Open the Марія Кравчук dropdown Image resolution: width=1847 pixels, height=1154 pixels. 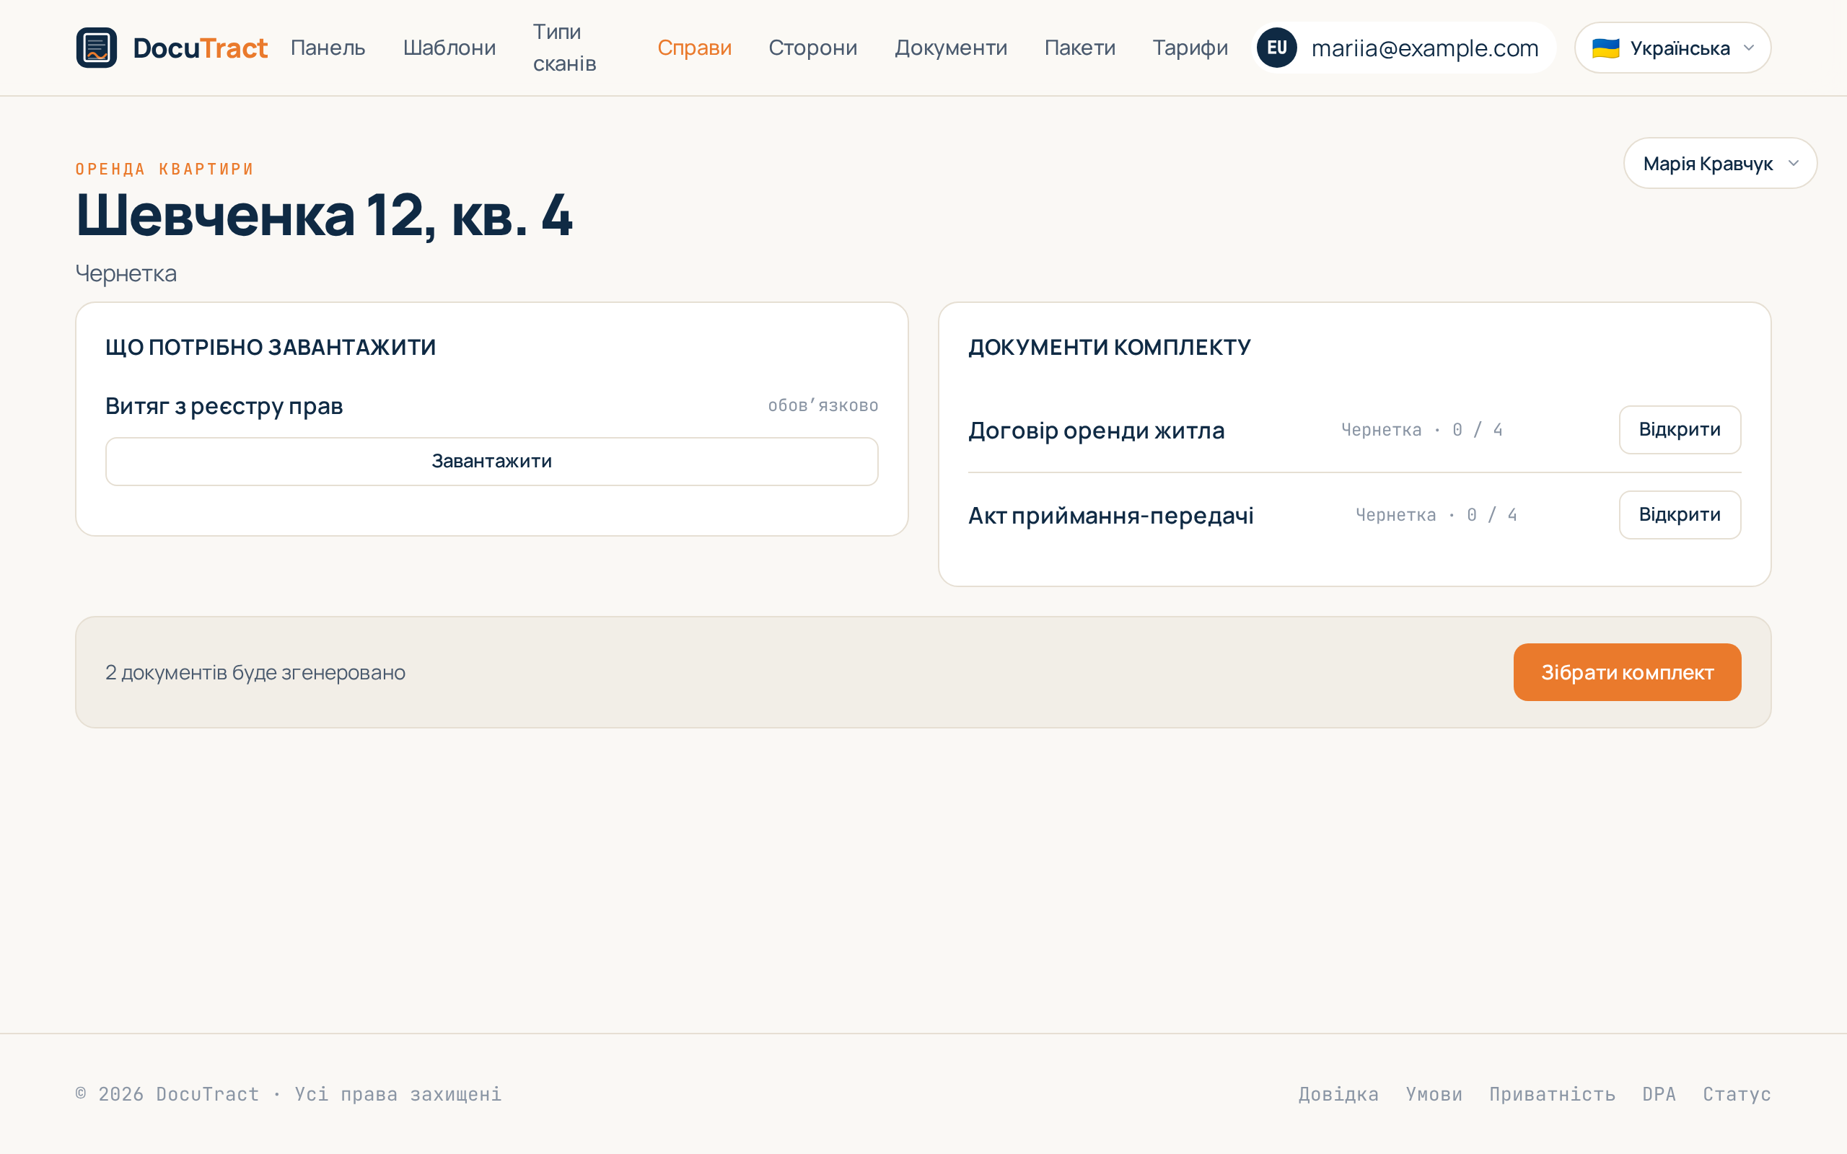[1719, 163]
